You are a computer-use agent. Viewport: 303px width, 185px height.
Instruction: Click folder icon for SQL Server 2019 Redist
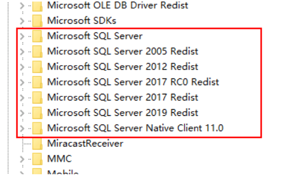point(37,113)
